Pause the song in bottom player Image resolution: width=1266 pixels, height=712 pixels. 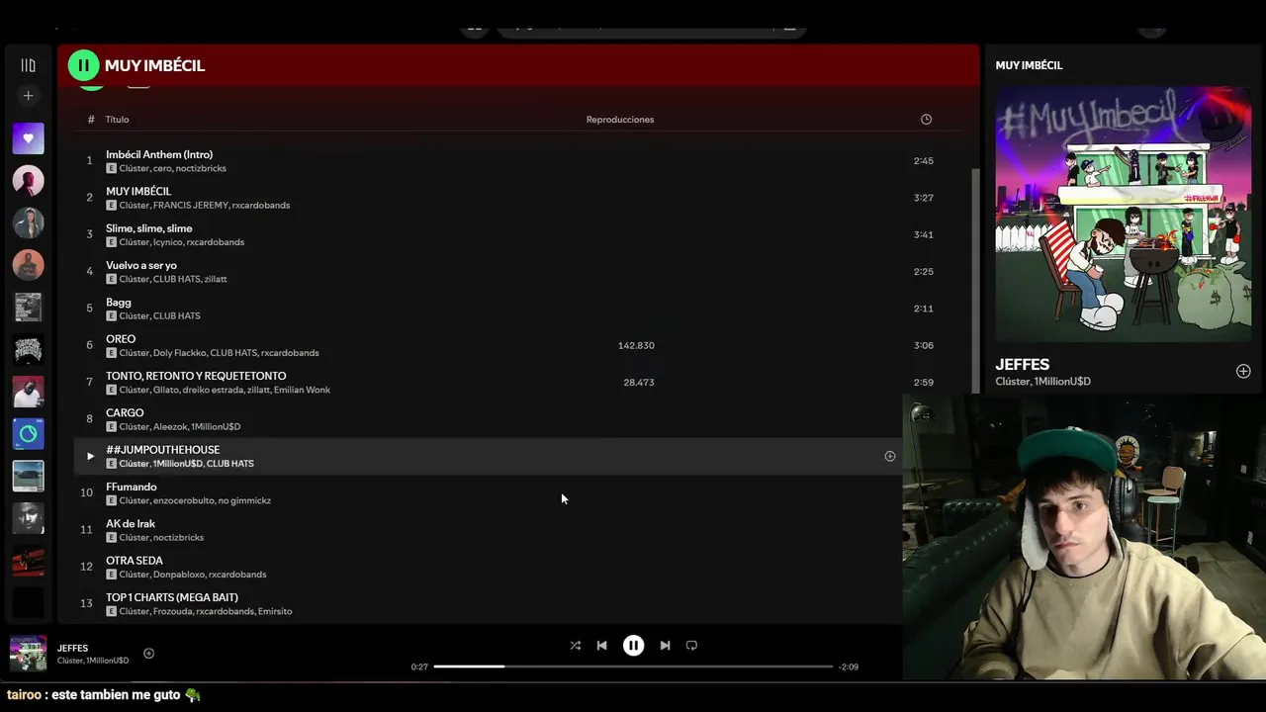[633, 645]
